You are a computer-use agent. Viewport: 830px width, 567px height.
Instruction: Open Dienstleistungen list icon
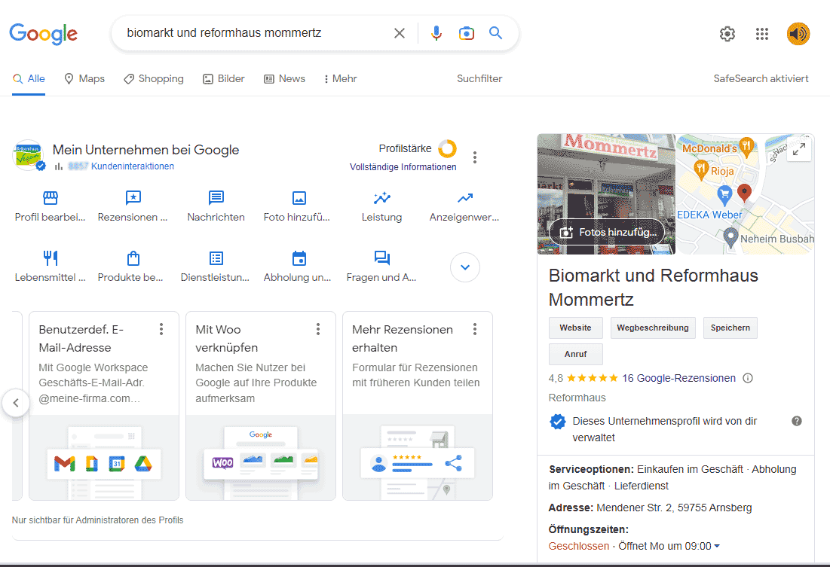click(x=216, y=258)
